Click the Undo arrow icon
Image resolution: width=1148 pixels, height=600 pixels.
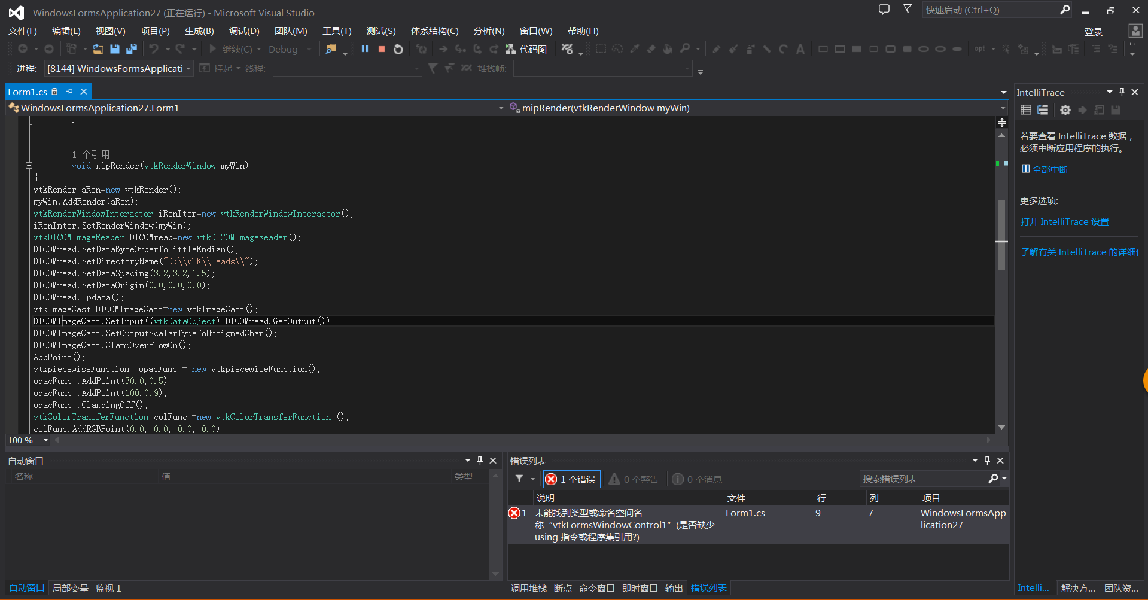point(154,49)
